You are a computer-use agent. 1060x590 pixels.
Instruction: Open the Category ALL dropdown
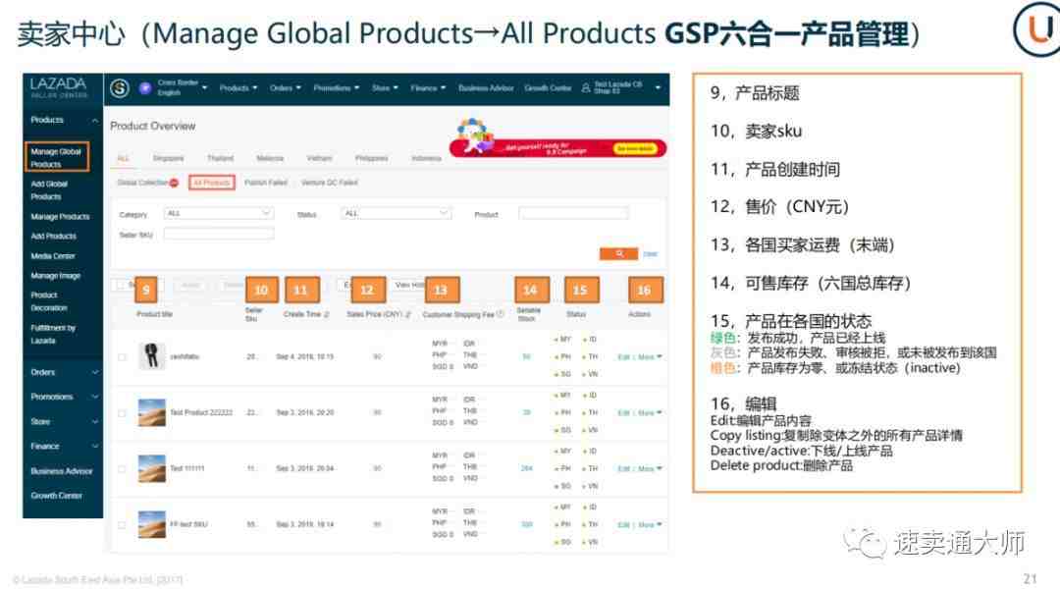pyautogui.click(x=218, y=214)
